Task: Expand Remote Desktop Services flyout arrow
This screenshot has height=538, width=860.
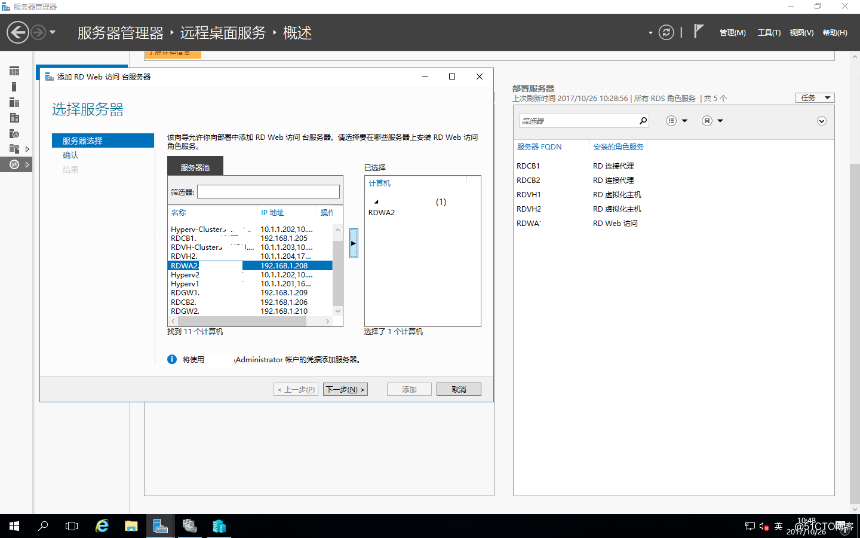Action: [27, 164]
